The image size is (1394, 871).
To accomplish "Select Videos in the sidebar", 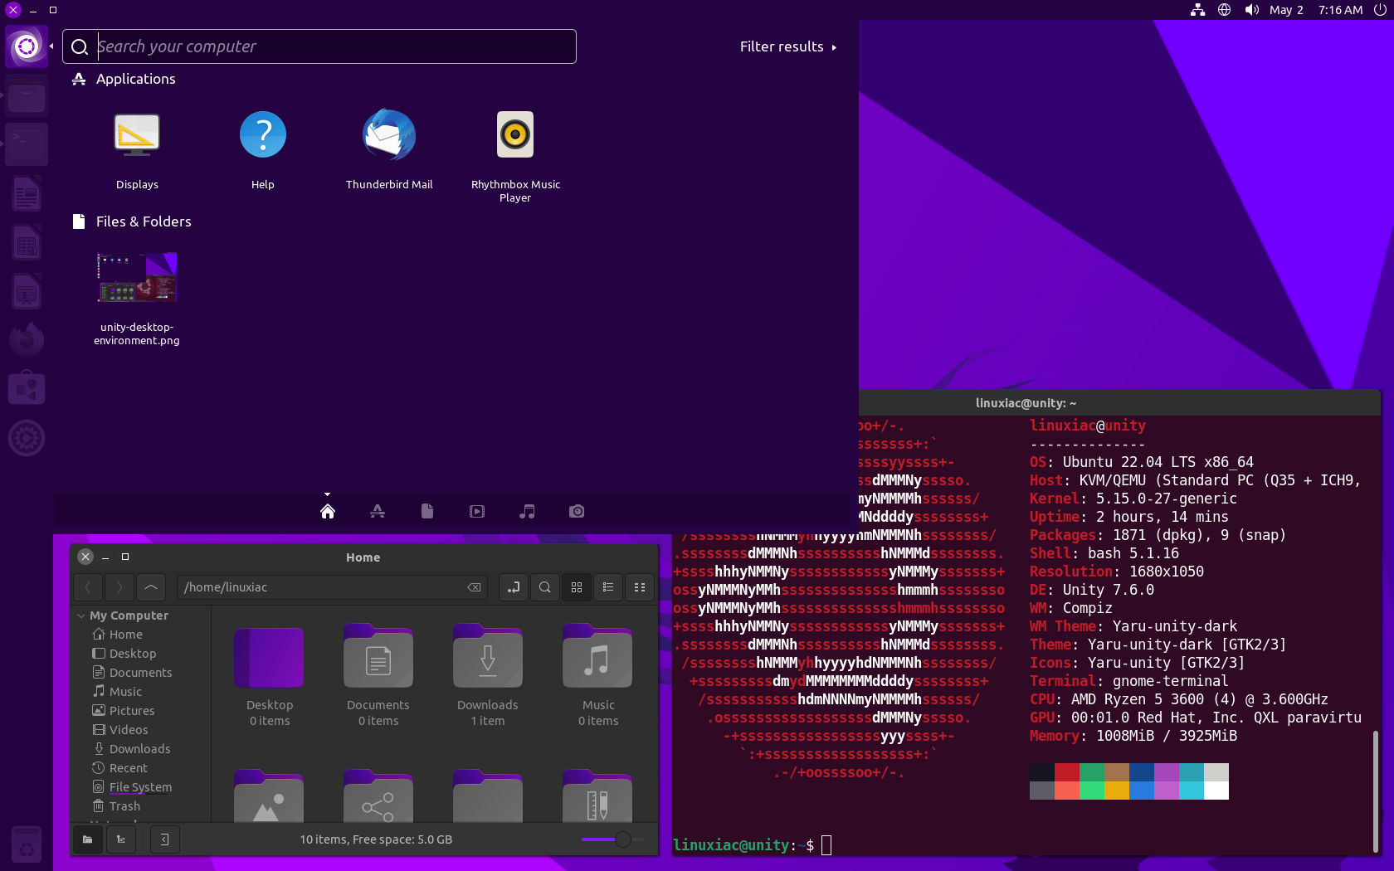I will (x=129, y=730).
